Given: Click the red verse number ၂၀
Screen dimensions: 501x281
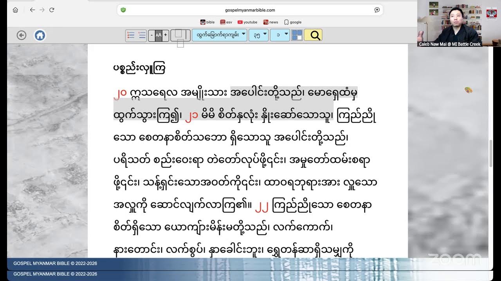Looking at the screenshot, I should point(120,93).
